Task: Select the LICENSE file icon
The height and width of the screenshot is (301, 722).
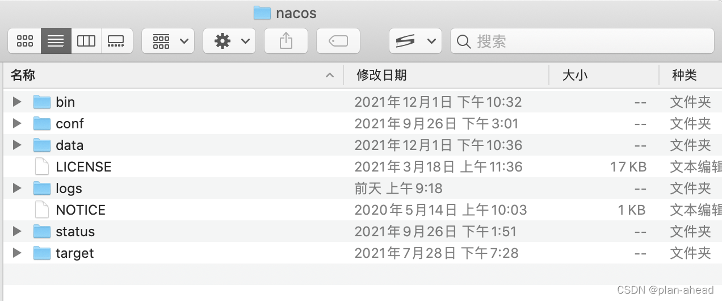Action: (x=42, y=166)
